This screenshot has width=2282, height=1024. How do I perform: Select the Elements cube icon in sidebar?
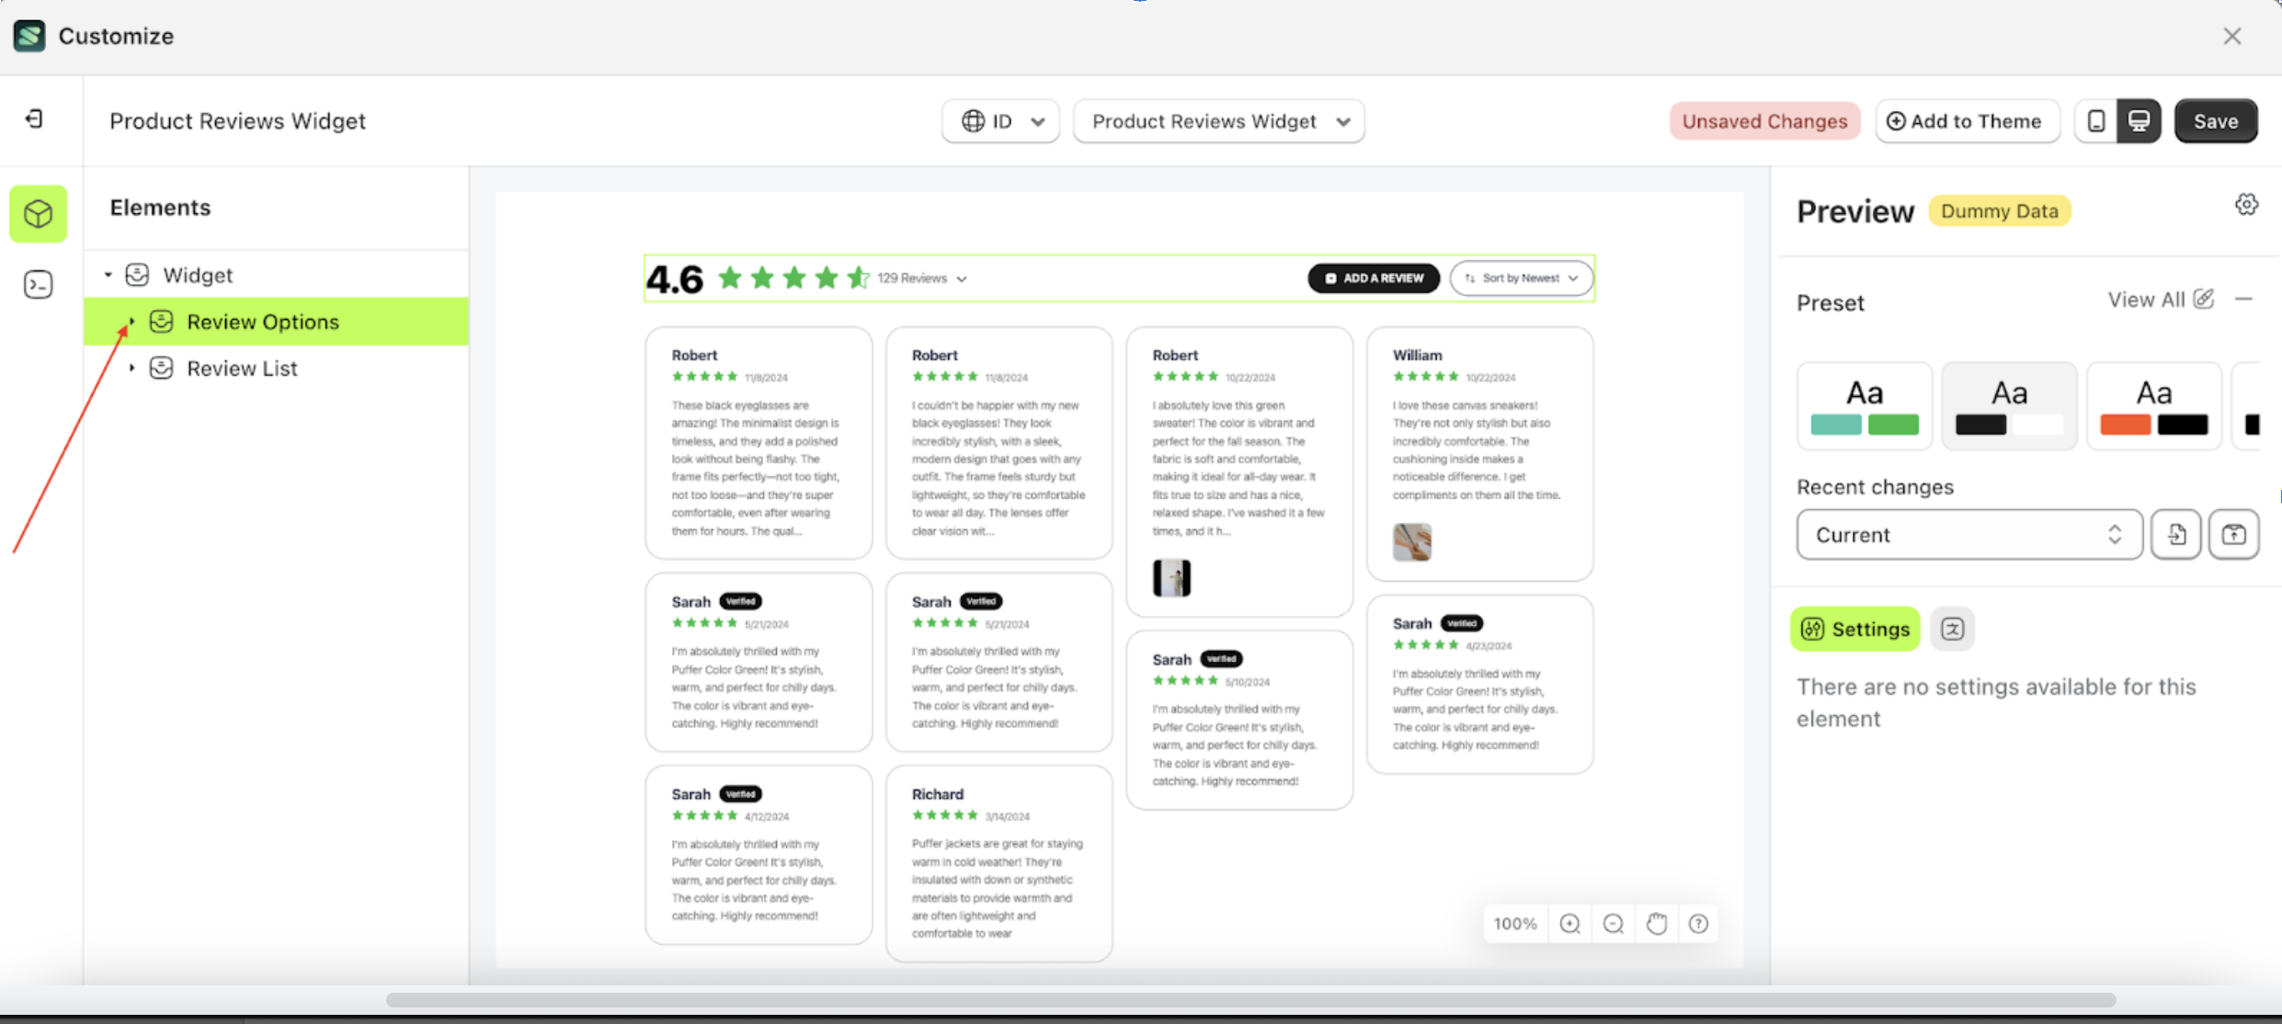[x=38, y=213]
